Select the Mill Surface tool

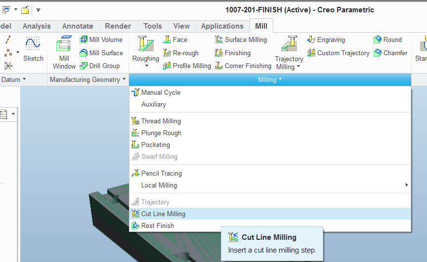[101, 53]
